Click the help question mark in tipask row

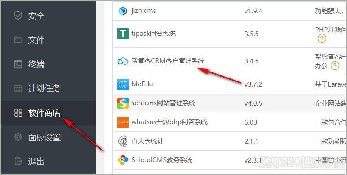point(322,38)
